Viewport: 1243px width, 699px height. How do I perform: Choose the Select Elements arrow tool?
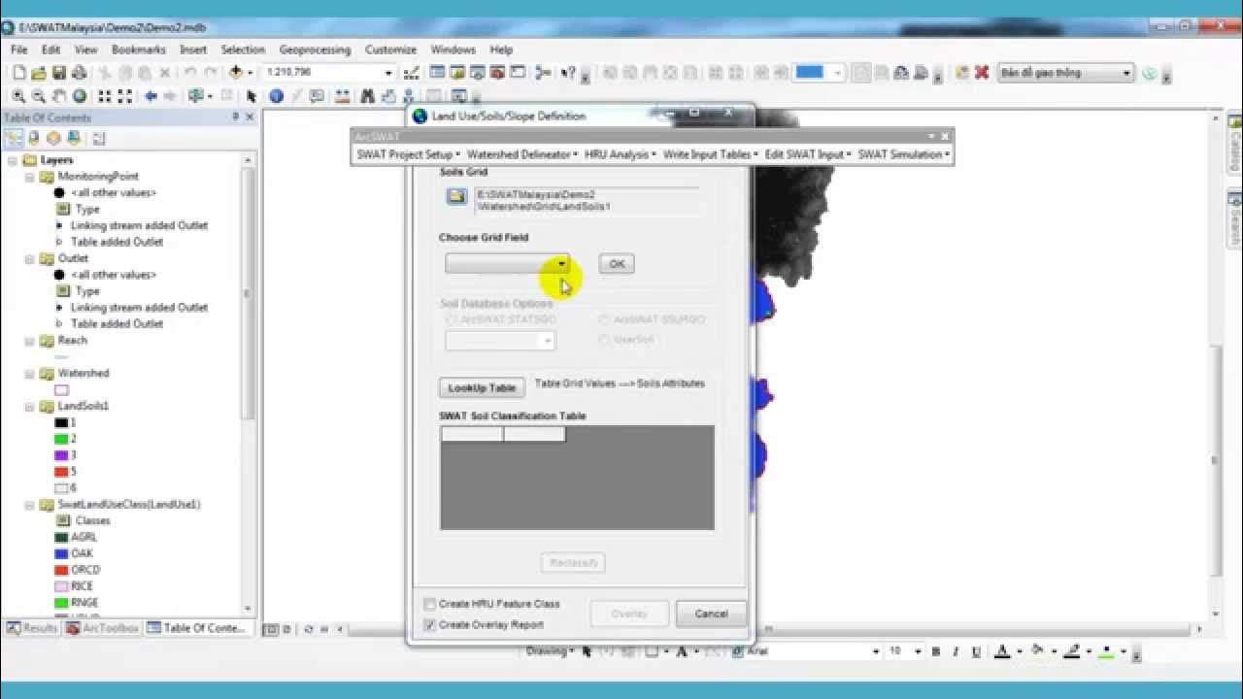point(252,96)
